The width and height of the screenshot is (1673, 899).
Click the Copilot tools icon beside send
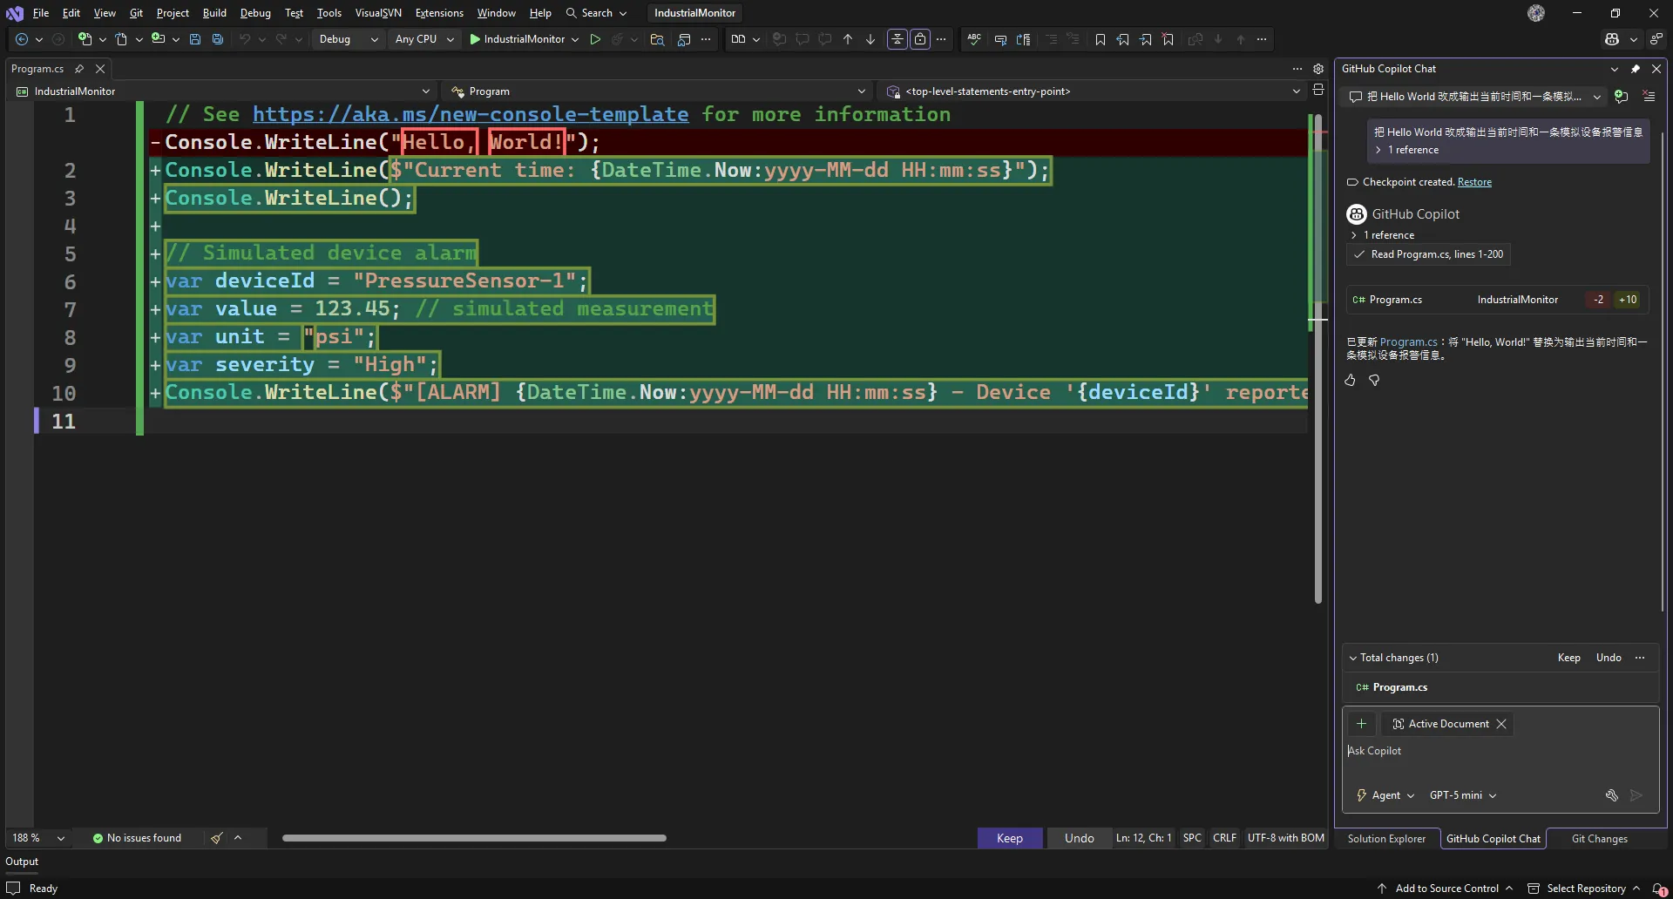pyautogui.click(x=1612, y=795)
